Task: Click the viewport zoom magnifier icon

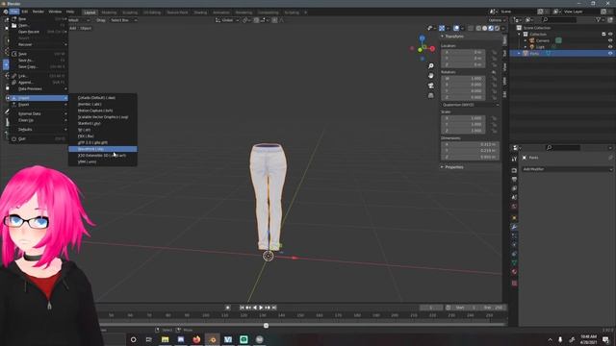Action: 431,66
